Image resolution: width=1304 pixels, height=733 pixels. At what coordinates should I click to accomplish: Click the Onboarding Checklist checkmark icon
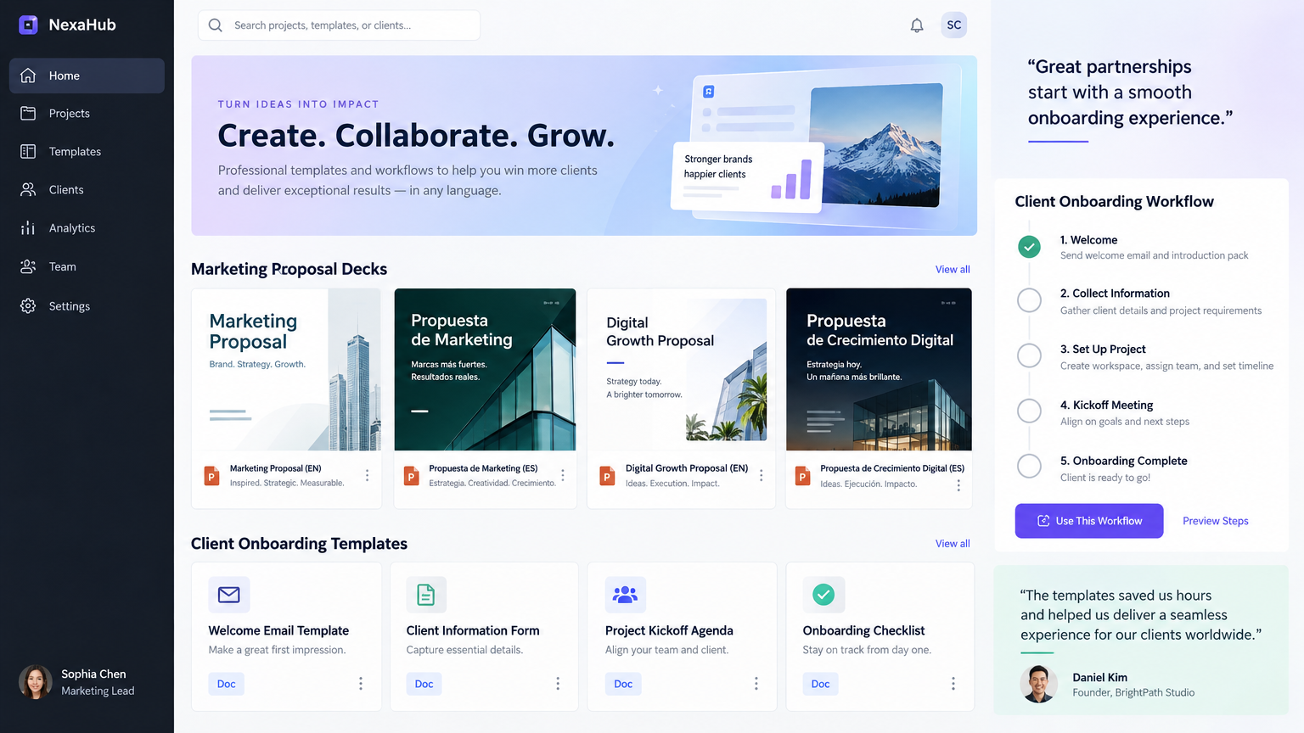tap(823, 595)
